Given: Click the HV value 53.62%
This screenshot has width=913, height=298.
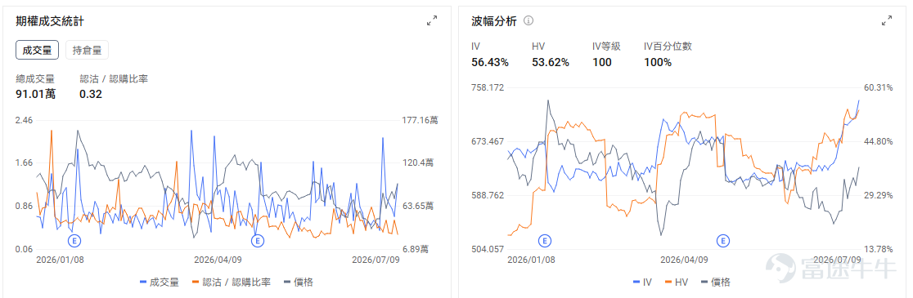Looking at the screenshot, I should pyautogui.click(x=551, y=62).
